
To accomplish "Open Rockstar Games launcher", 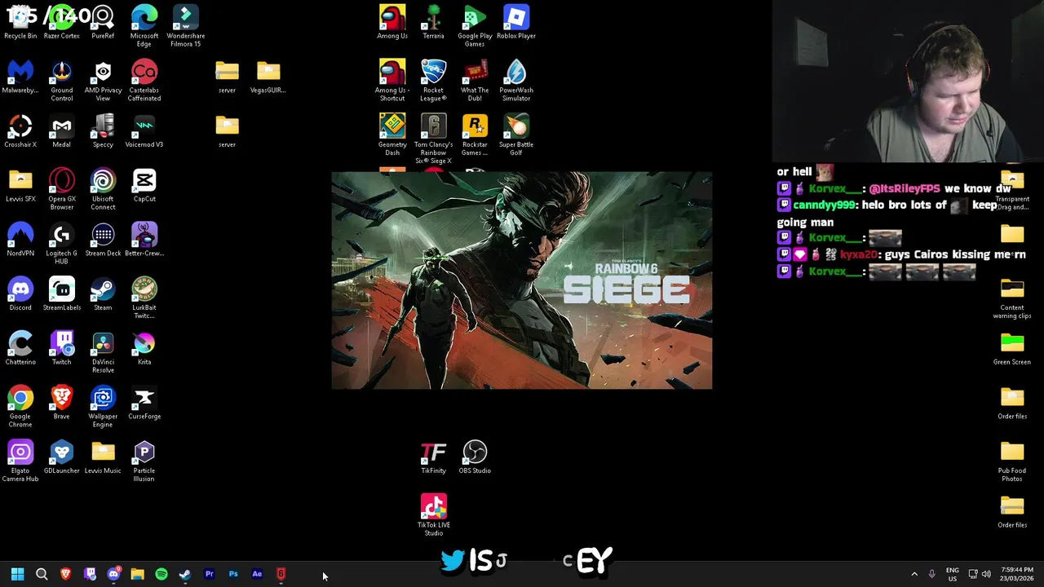I will (475, 135).
